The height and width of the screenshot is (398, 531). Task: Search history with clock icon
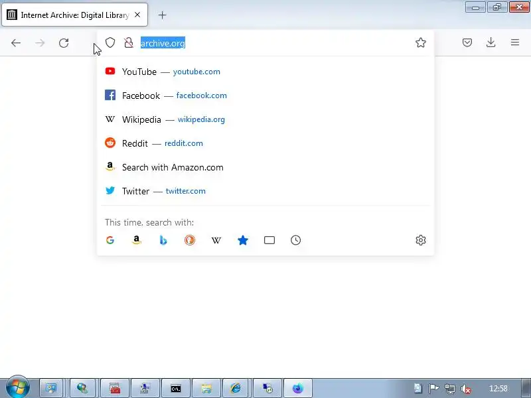pyautogui.click(x=295, y=240)
